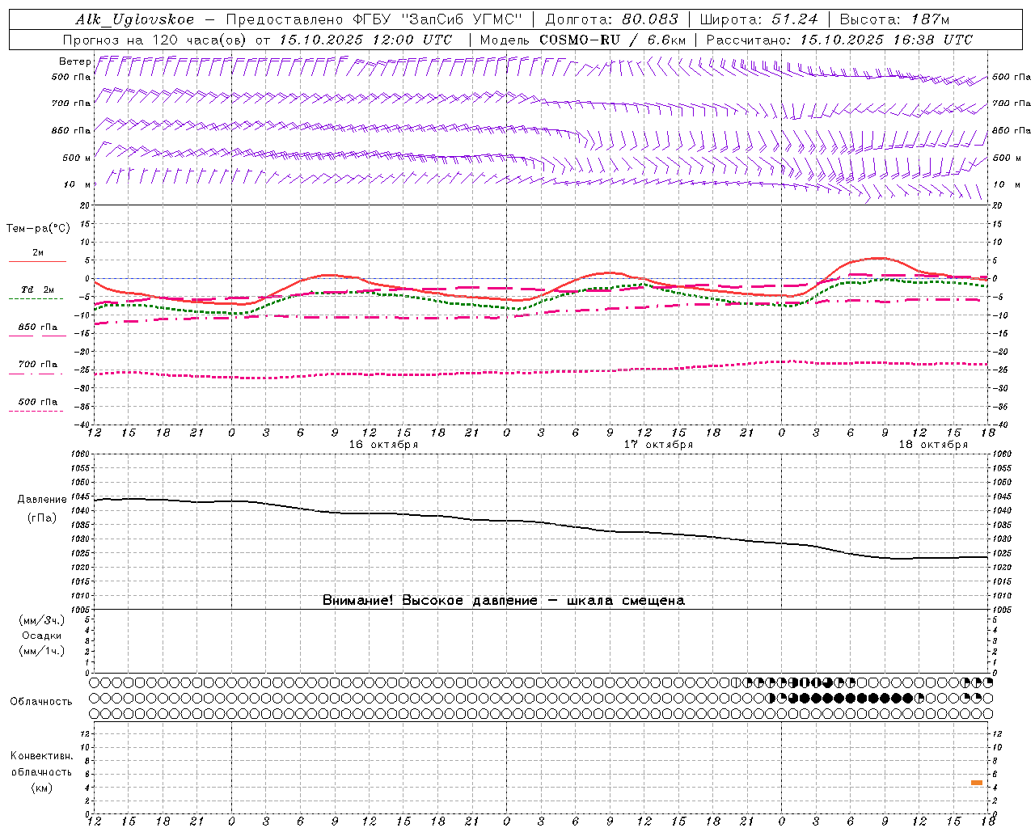The height and width of the screenshot is (828, 1035).
Task: Click the 17 октября date label
Action: tap(658, 445)
